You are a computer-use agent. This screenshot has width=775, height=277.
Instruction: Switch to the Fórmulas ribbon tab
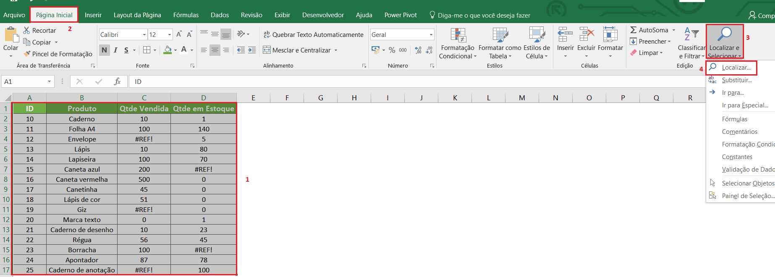186,15
